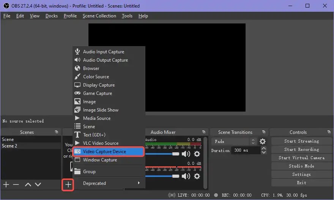This screenshot has height=200, width=334.
Task: Move the scene up with the up arrow
Action: pos(28,185)
